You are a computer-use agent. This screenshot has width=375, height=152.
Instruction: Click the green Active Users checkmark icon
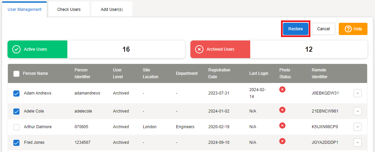click(16, 49)
